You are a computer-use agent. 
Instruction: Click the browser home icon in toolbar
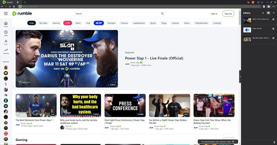[x=14, y=6]
